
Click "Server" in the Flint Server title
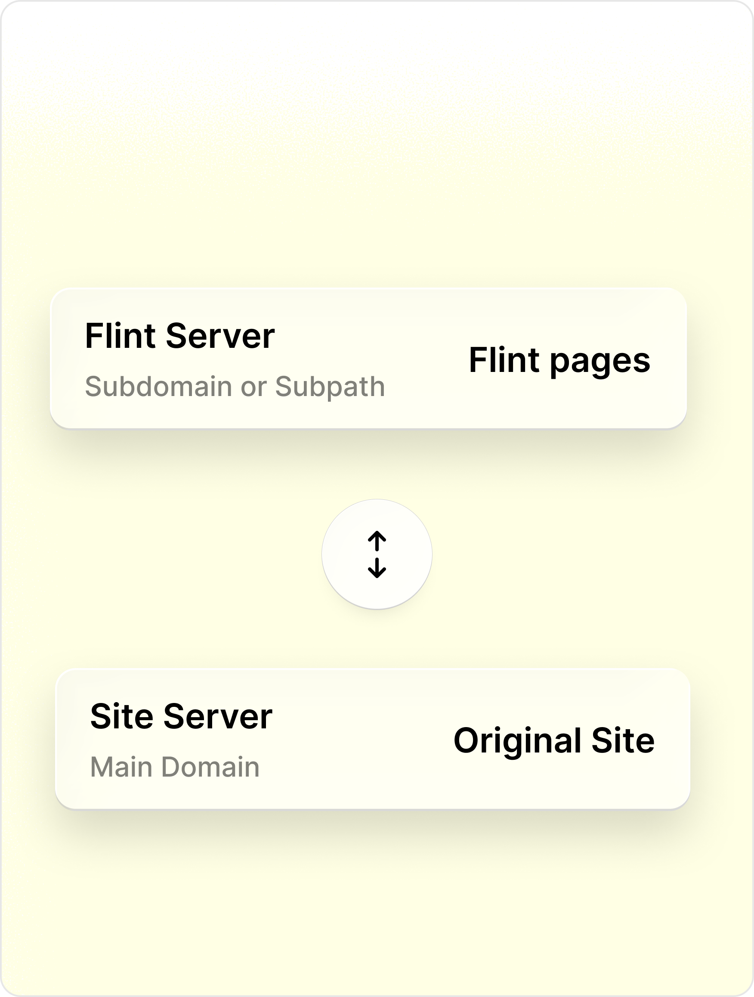pos(220,336)
